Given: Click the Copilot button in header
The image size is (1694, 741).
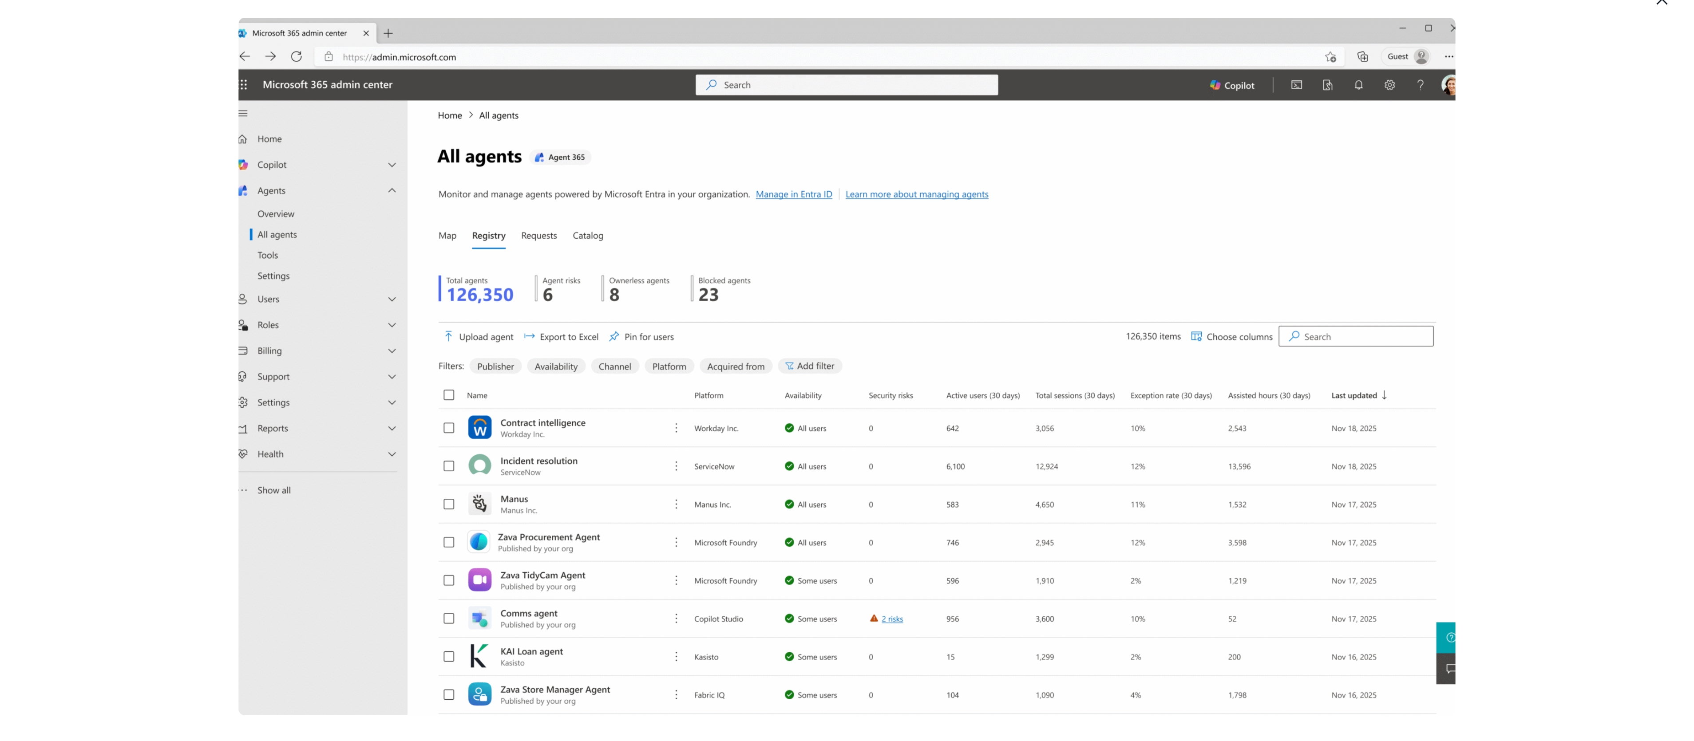Looking at the screenshot, I should [1232, 86].
